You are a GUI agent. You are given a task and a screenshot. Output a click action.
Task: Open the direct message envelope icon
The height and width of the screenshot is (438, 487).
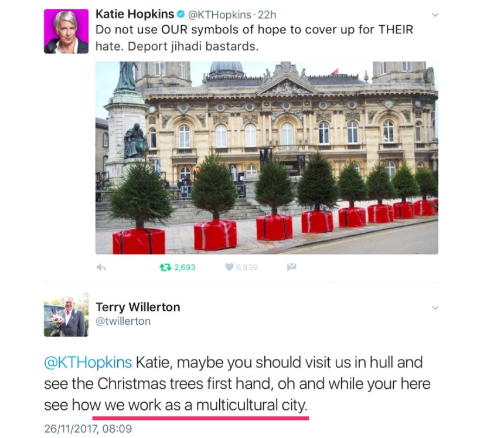(x=291, y=267)
